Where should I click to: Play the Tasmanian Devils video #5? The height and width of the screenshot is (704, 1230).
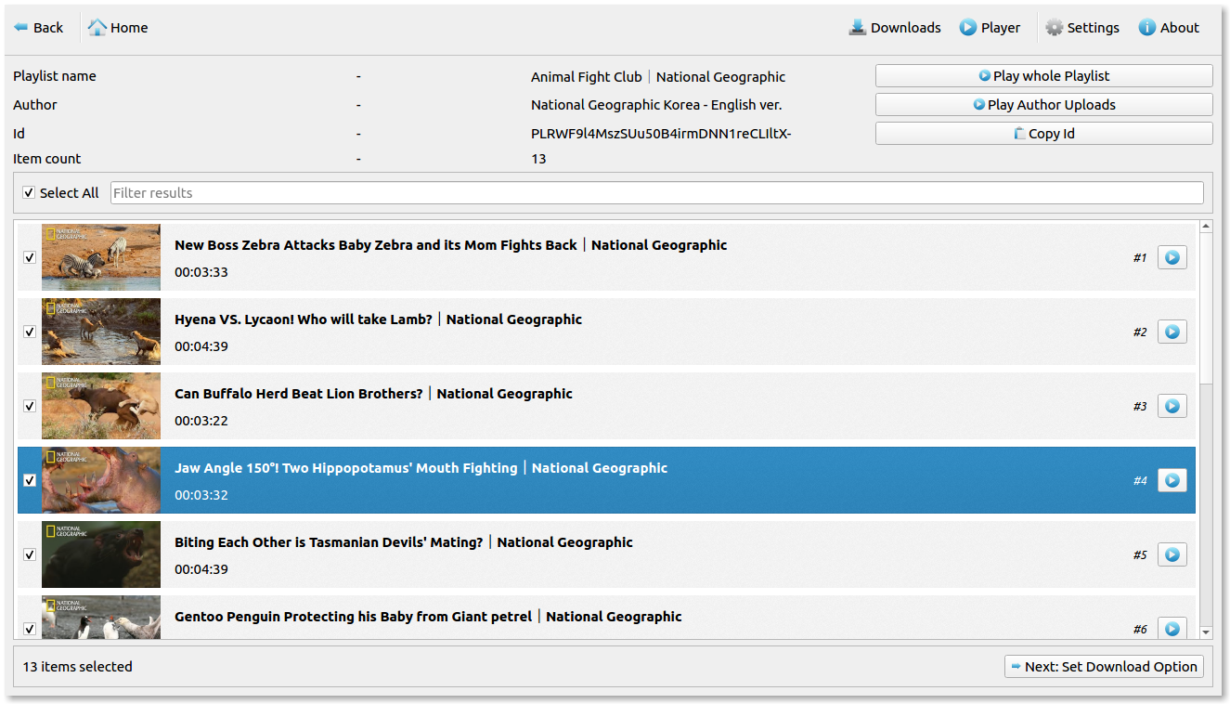coord(1172,554)
